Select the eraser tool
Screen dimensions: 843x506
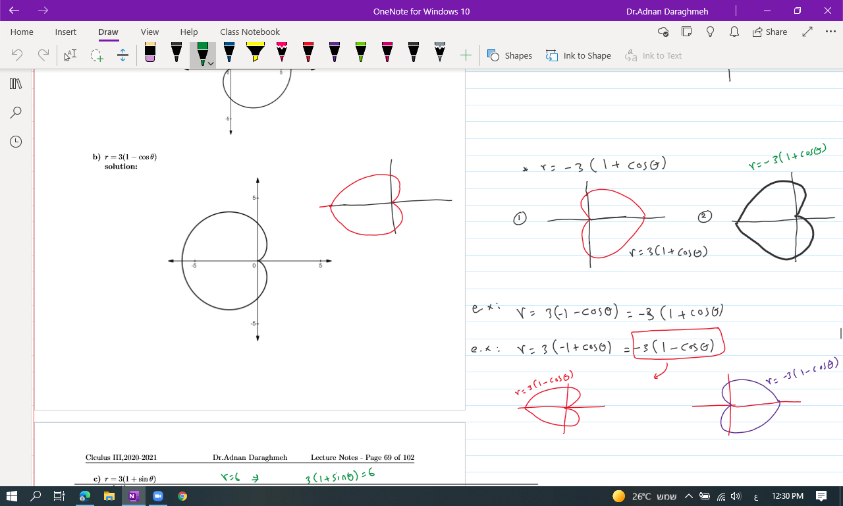(x=150, y=54)
